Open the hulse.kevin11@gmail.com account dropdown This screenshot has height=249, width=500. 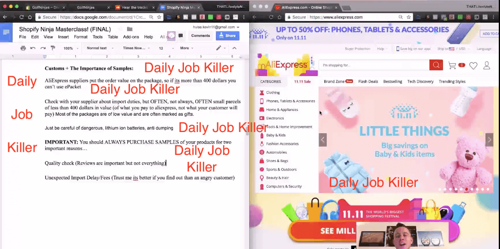(x=216, y=27)
